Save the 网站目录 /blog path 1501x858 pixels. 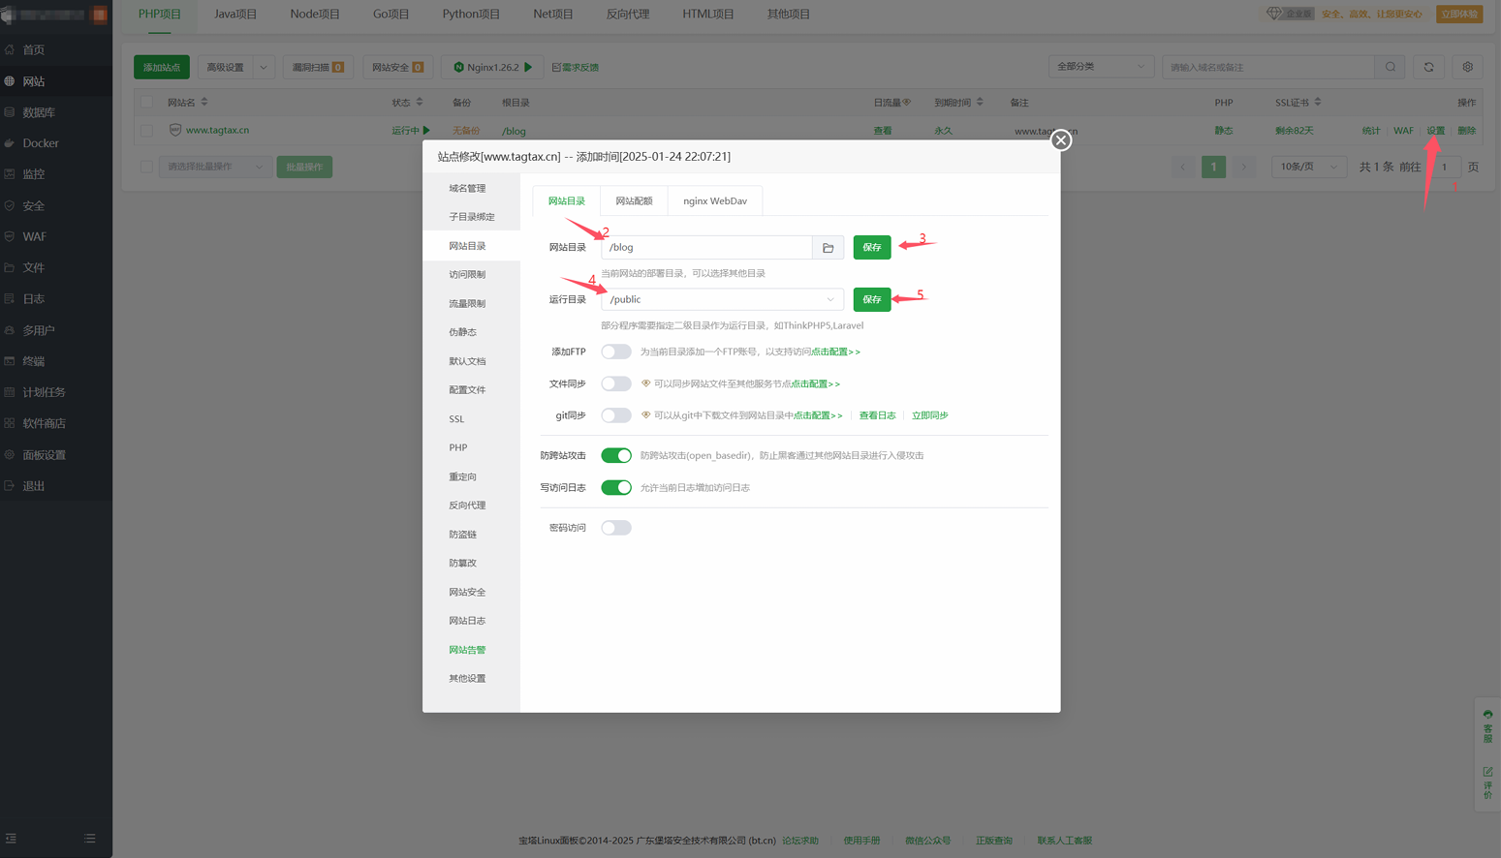(871, 248)
